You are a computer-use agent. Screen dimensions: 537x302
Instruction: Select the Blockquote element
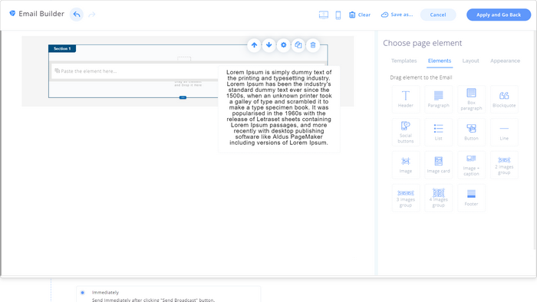click(x=504, y=99)
